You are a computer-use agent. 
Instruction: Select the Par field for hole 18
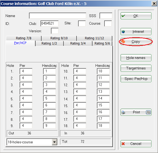pyautogui.click(x=80, y=125)
